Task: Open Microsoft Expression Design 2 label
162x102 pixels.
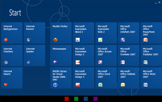Action: pyautogui.click(x=81, y=51)
